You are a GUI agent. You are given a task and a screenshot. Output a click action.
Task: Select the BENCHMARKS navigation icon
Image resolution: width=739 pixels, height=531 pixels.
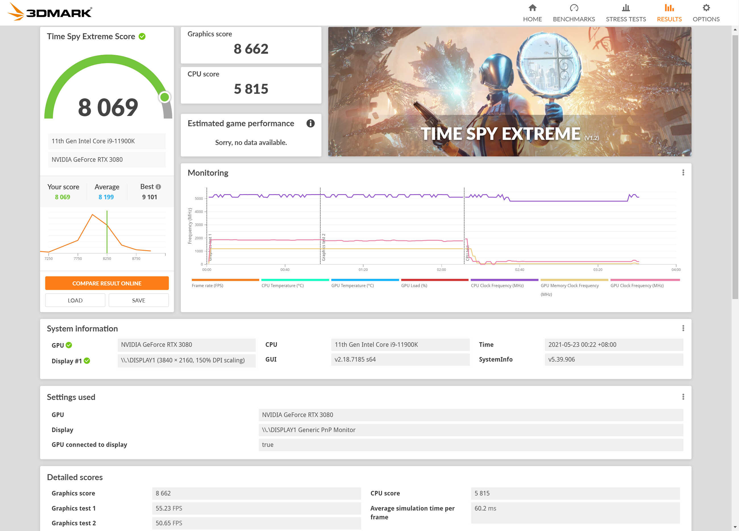[574, 8]
